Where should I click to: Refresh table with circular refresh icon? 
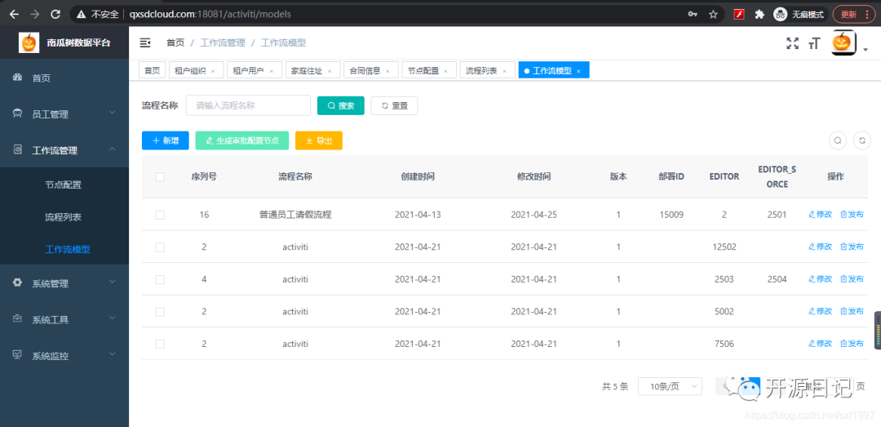(x=862, y=140)
